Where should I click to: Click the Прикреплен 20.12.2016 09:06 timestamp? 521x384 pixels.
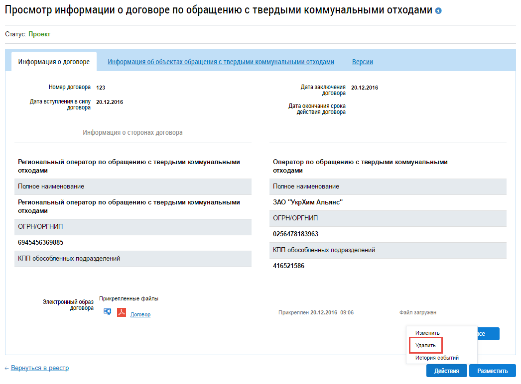(x=316, y=312)
